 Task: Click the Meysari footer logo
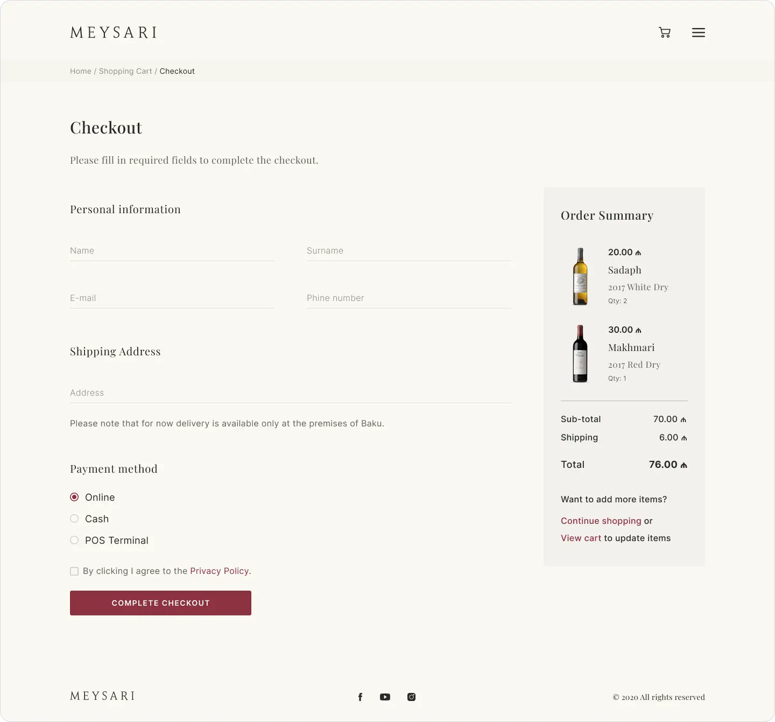[x=102, y=696]
